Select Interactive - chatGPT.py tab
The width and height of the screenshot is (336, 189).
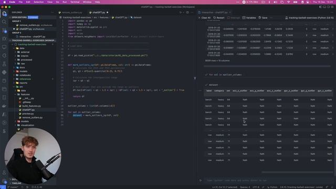[x=214, y=13]
